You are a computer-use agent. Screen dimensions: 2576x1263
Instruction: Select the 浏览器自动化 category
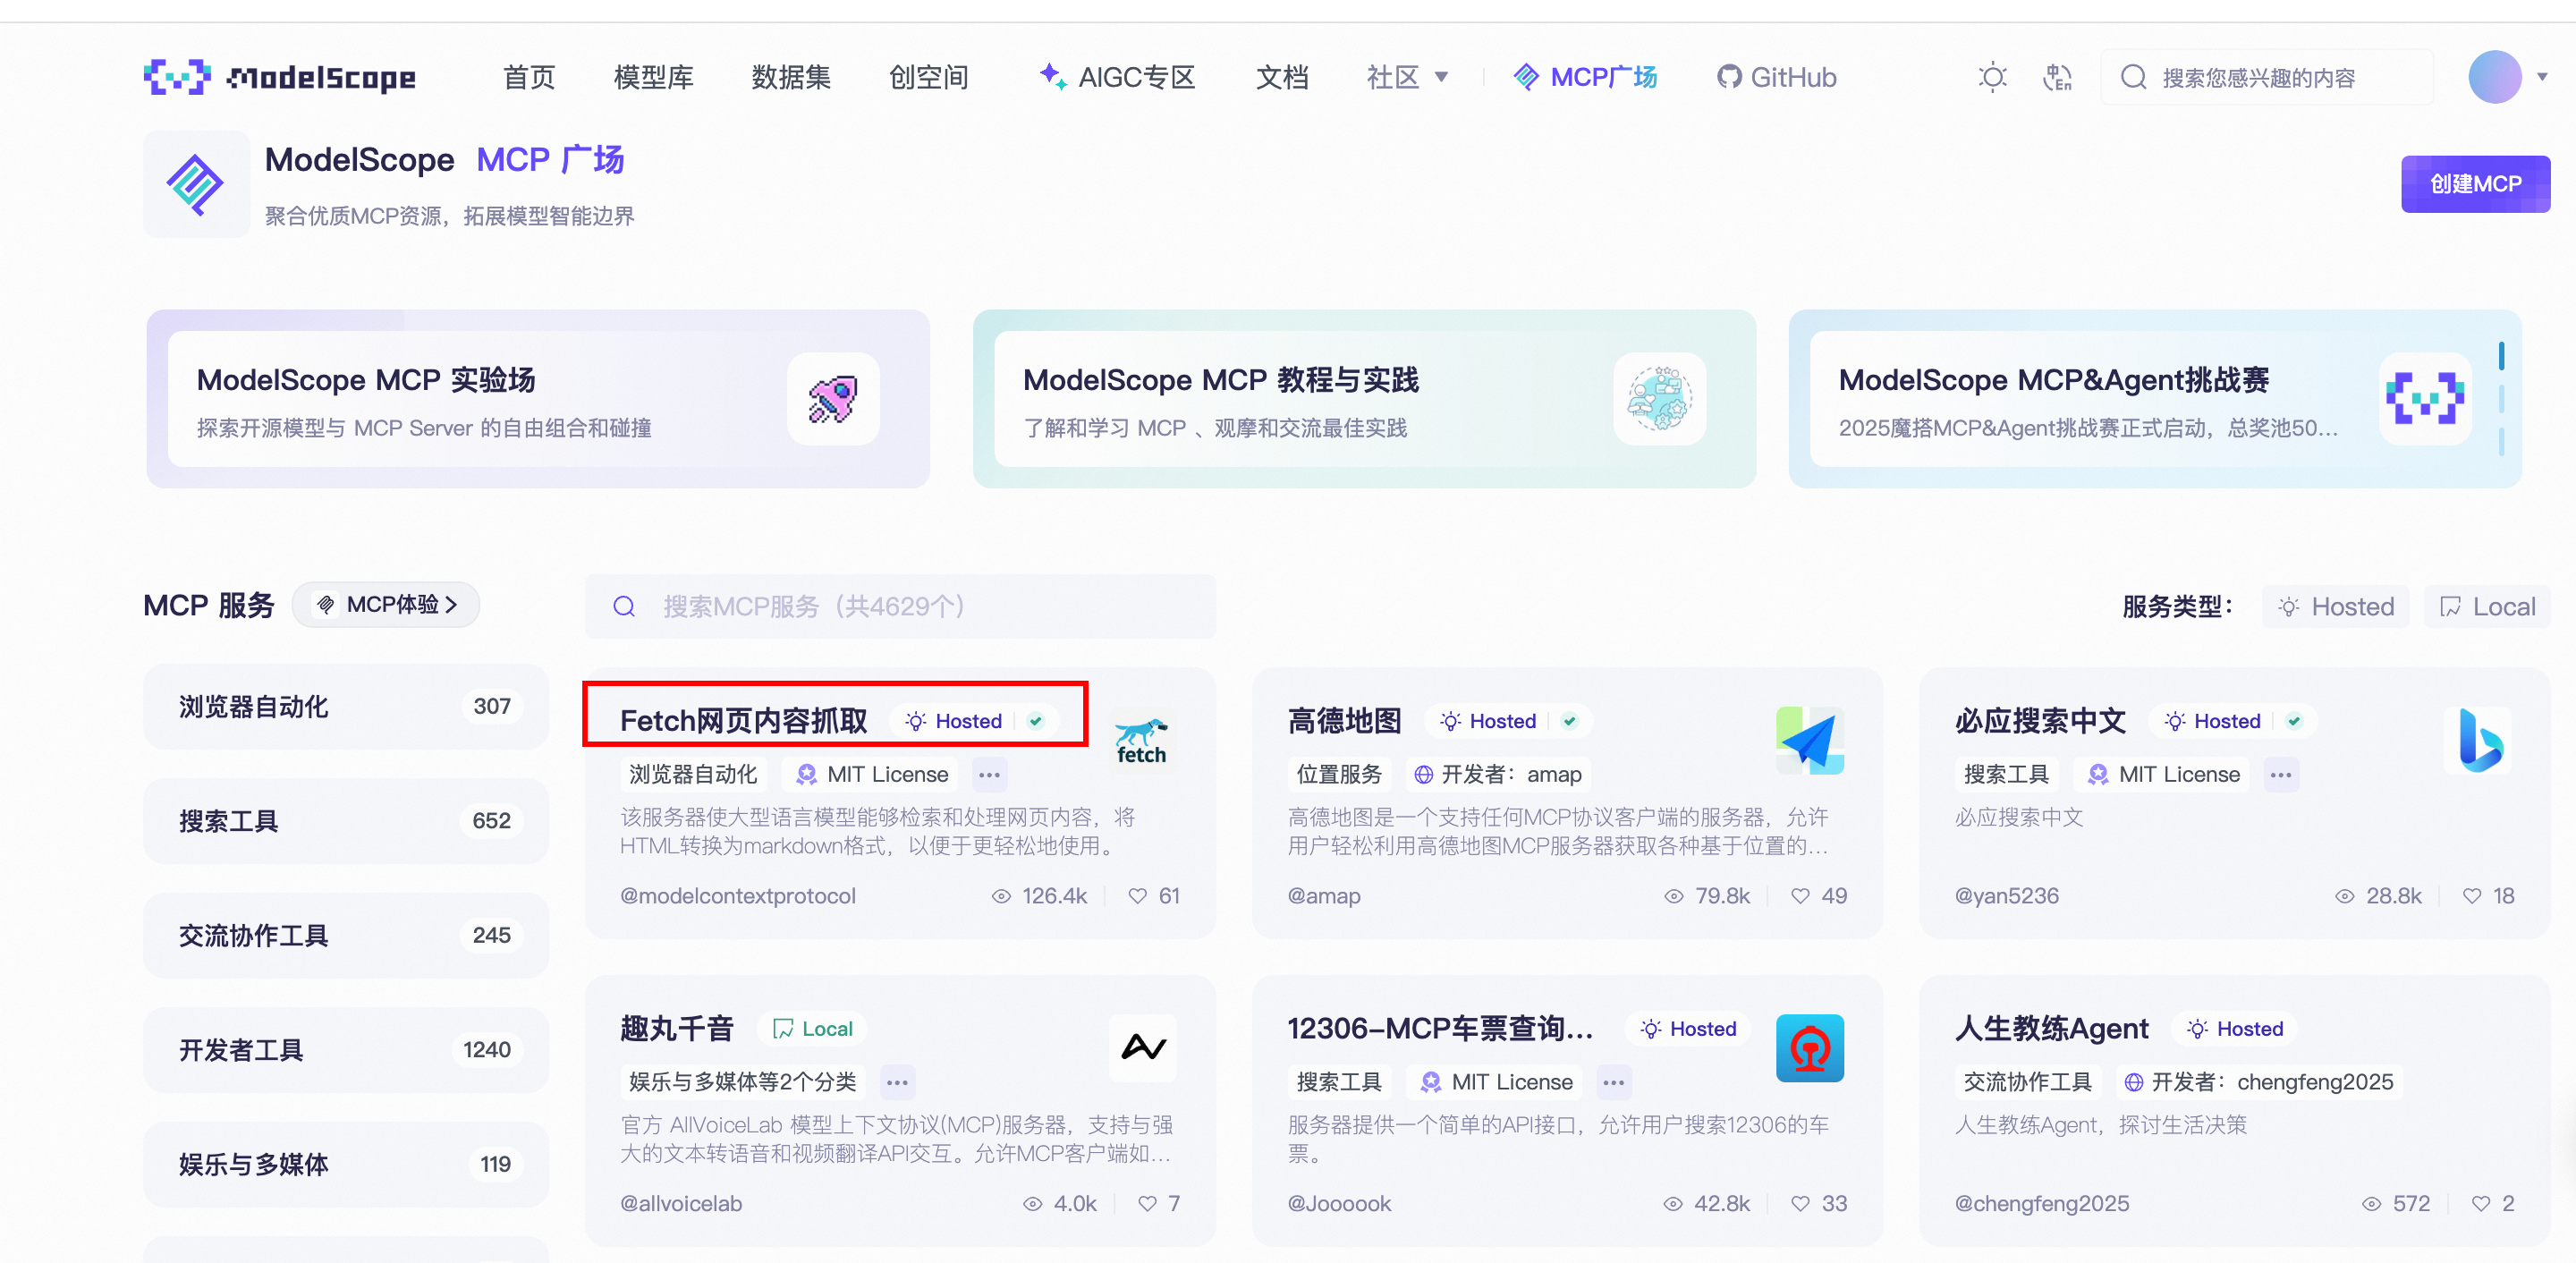(346, 707)
